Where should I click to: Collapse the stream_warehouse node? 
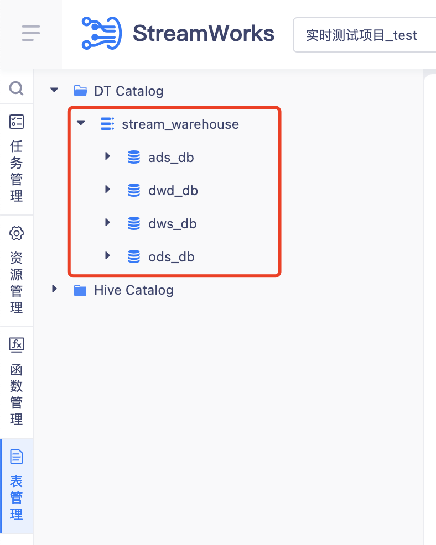(81, 123)
